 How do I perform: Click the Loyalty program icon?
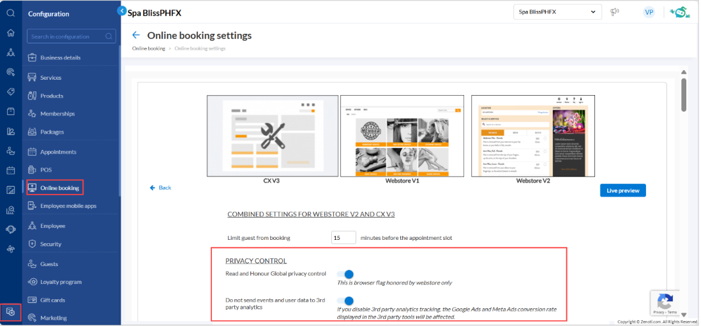coord(32,282)
